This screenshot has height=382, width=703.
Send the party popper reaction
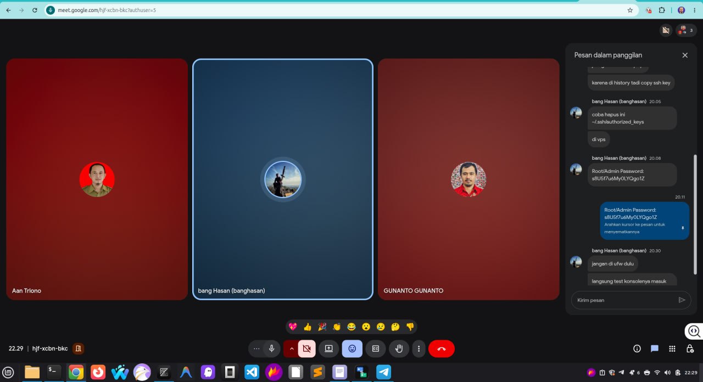(x=322, y=327)
